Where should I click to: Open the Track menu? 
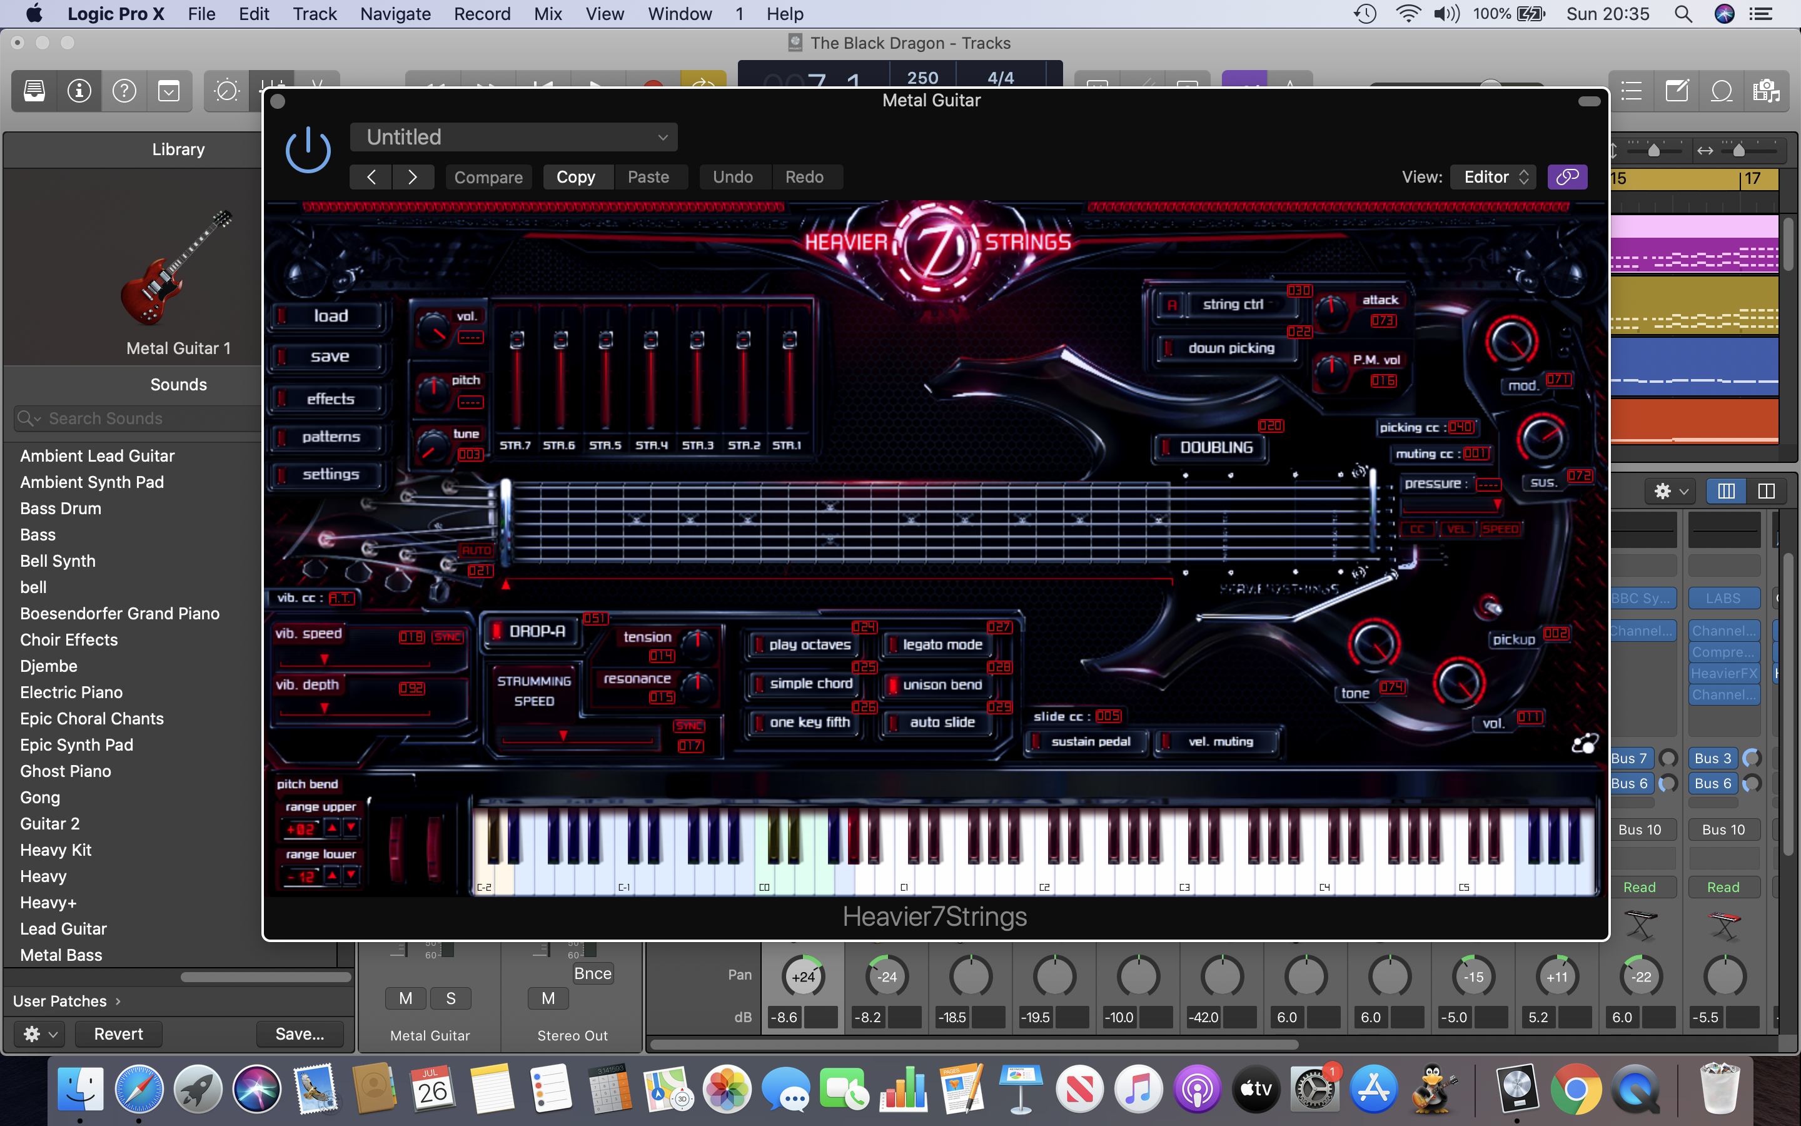[314, 13]
